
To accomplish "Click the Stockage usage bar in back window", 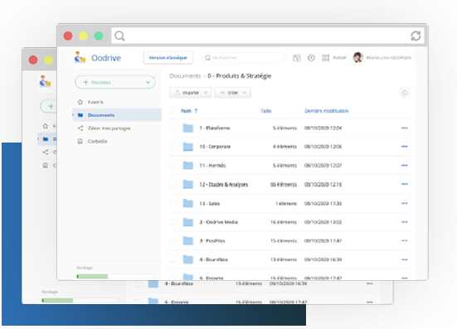I will click(x=80, y=301).
